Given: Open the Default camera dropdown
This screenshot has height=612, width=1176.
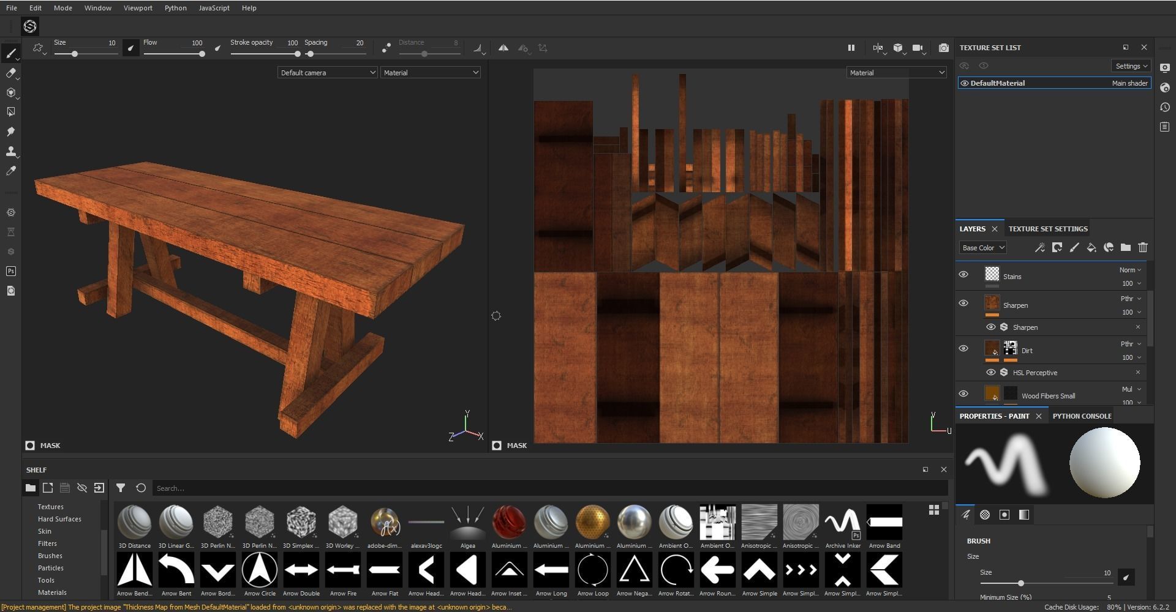Looking at the screenshot, I should coord(328,73).
